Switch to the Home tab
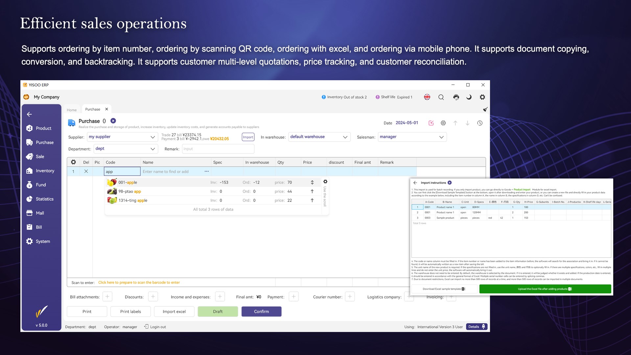This screenshot has height=355, width=631. point(72,110)
